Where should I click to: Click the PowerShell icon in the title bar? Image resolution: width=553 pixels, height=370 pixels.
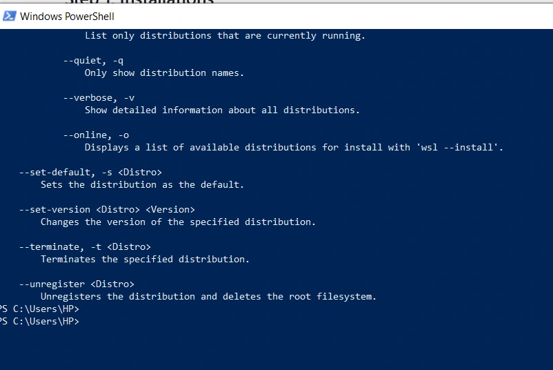pos(9,17)
